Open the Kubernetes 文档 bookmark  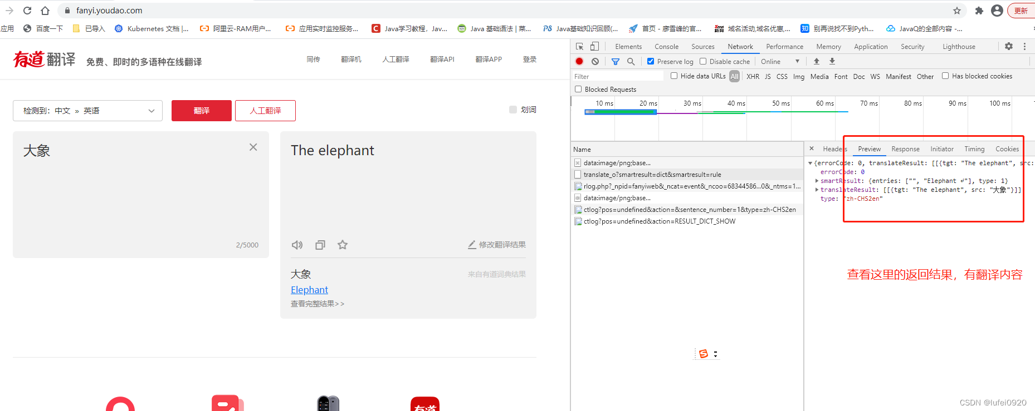(x=152, y=28)
